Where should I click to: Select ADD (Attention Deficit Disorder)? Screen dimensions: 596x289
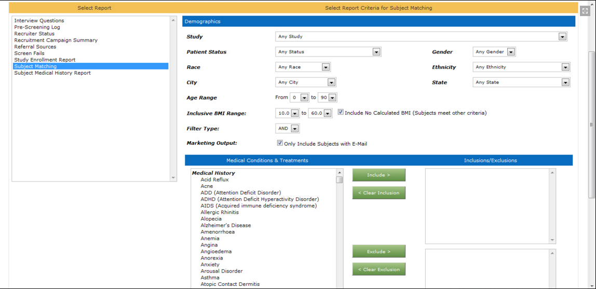click(x=240, y=192)
